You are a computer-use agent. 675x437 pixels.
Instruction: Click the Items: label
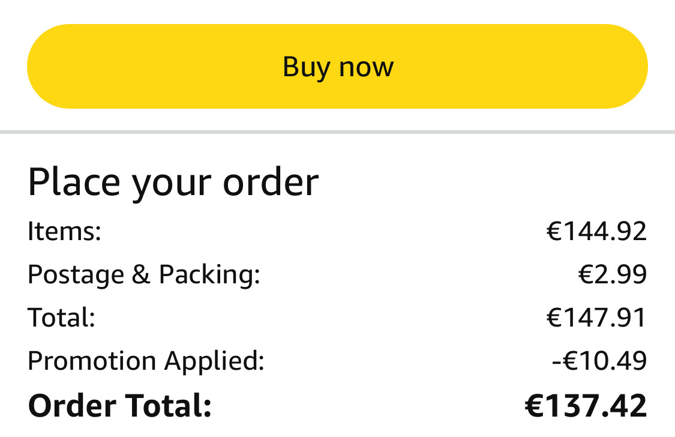coord(64,231)
